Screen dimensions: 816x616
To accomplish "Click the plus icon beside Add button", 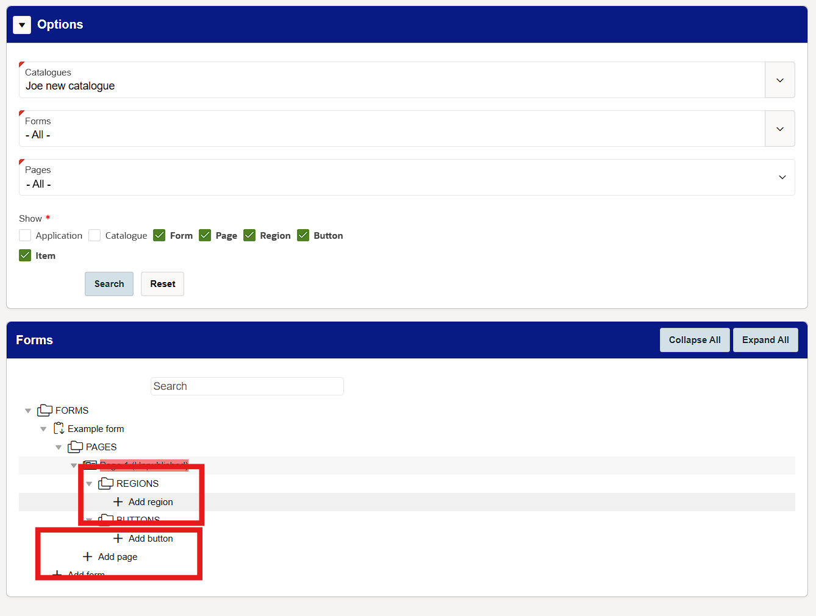I will [117, 538].
